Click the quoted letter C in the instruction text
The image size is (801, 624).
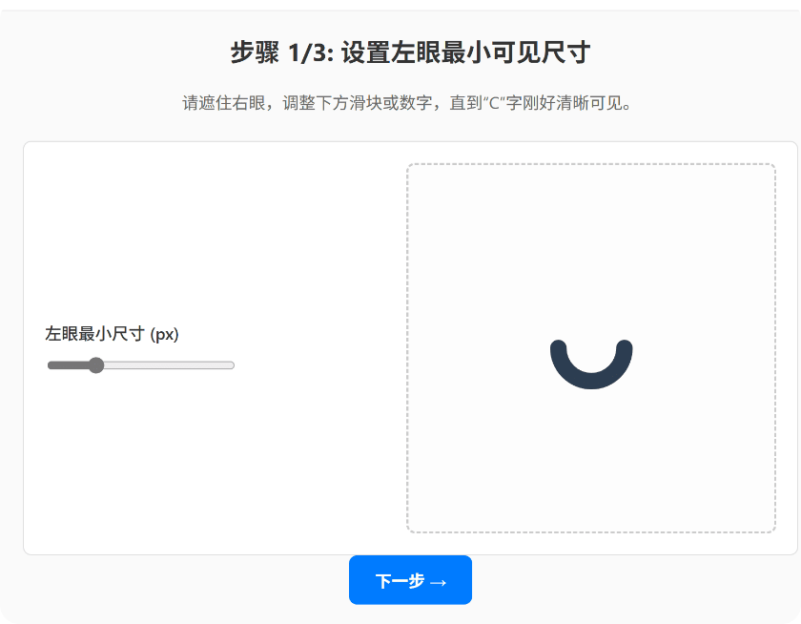[494, 103]
